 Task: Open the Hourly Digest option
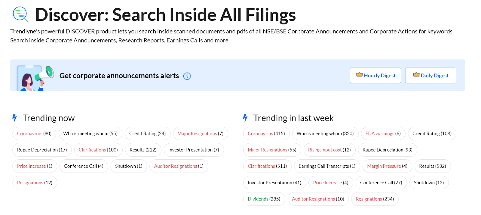[x=375, y=76]
